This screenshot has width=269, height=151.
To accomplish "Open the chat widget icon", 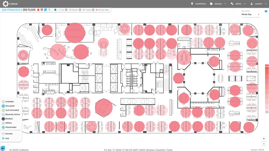I will coord(3,148).
